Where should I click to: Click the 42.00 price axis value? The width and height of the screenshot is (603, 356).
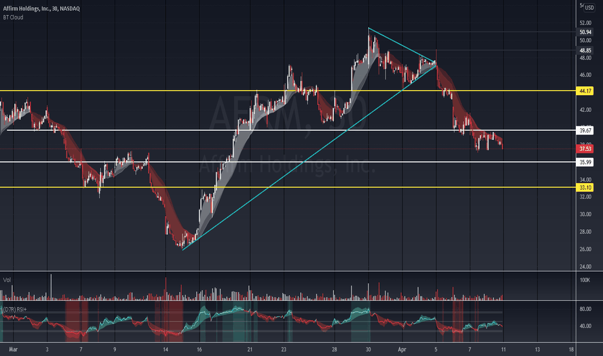pyautogui.click(x=586, y=110)
